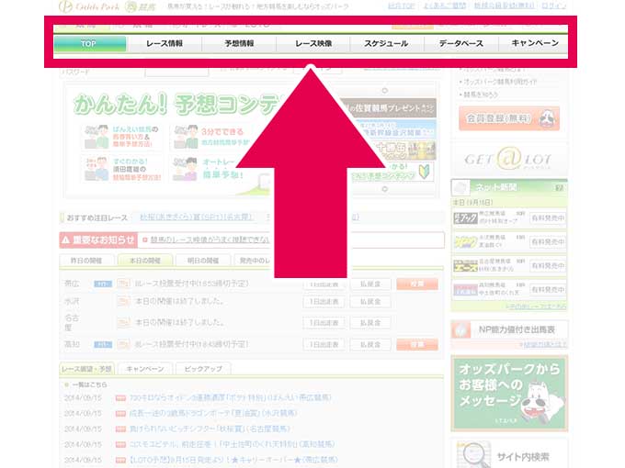Click the orange 投票 button for 高知
This screenshot has width=625, height=468.
pyautogui.click(x=417, y=344)
